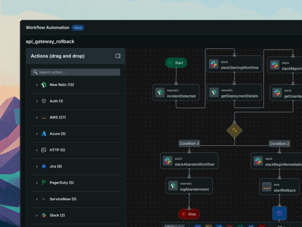The height and width of the screenshot is (227, 302).
Task: Expand the AWS (27) chevron
Action: (37, 118)
